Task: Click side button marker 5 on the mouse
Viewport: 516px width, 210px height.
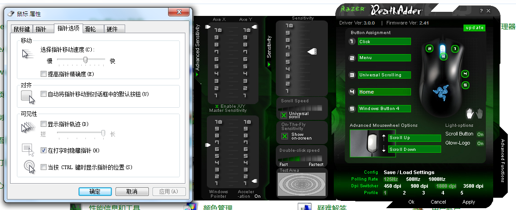Action: coord(465,85)
